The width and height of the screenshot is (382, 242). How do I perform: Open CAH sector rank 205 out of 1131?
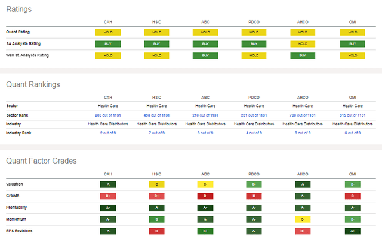[108, 115]
